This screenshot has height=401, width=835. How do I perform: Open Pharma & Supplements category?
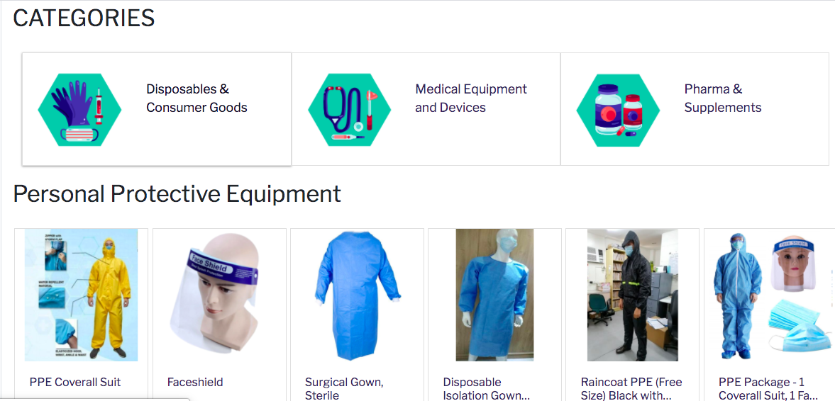click(695, 109)
